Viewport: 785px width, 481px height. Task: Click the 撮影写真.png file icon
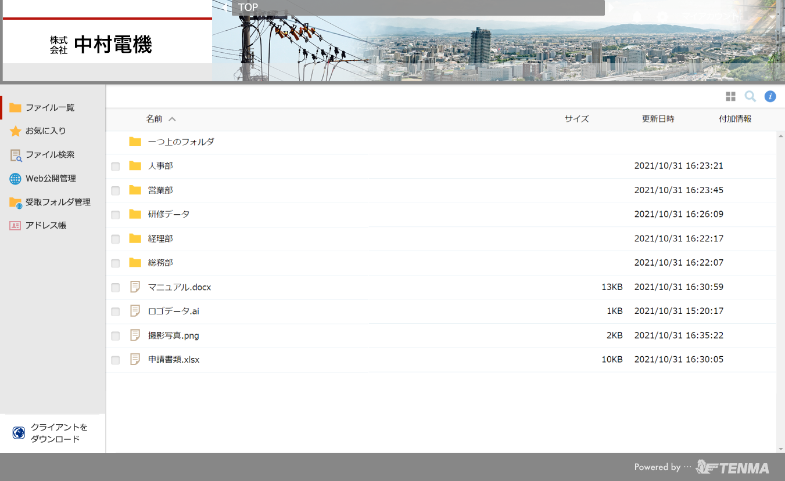[135, 335]
